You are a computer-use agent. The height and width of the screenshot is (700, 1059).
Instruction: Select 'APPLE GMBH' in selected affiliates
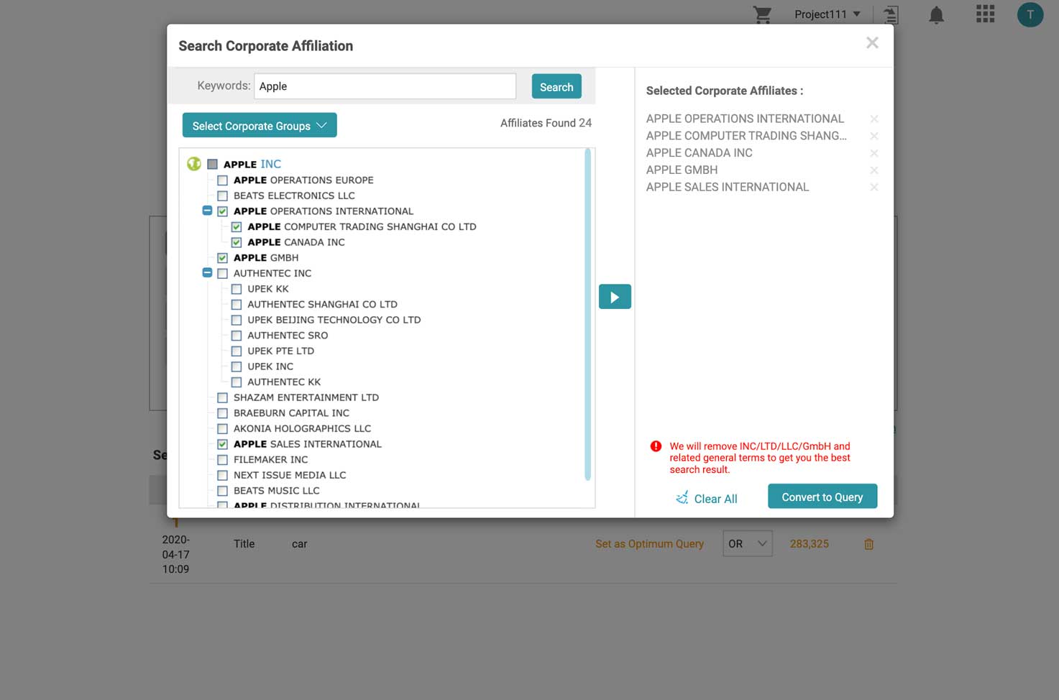pyautogui.click(x=682, y=170)
